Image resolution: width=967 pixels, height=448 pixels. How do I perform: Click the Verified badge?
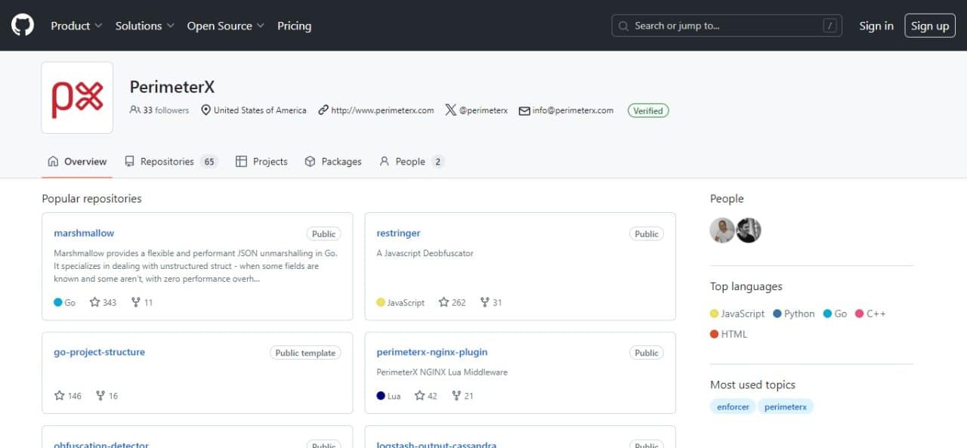[x=648, y=110]
